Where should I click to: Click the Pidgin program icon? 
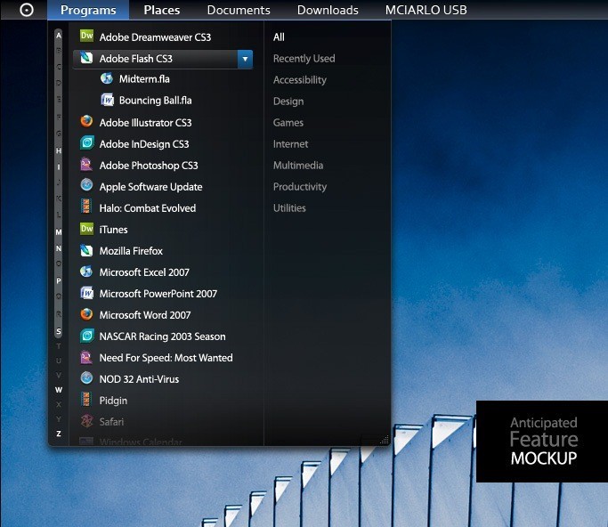pos(86,400)
